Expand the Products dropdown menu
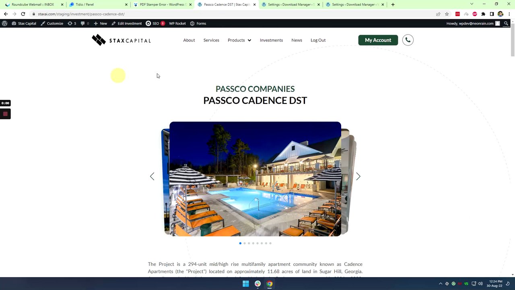515x290 pixels. tap(239, 40)
